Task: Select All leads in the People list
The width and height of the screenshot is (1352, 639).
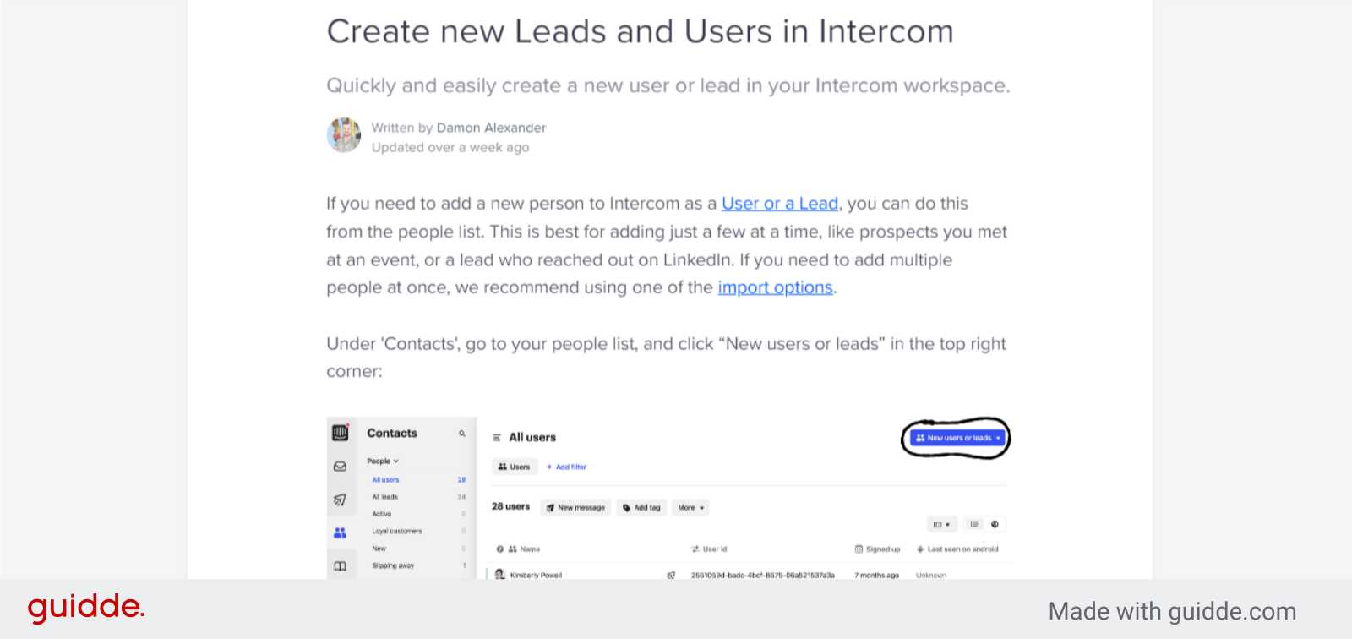Action: coord(385,497)
